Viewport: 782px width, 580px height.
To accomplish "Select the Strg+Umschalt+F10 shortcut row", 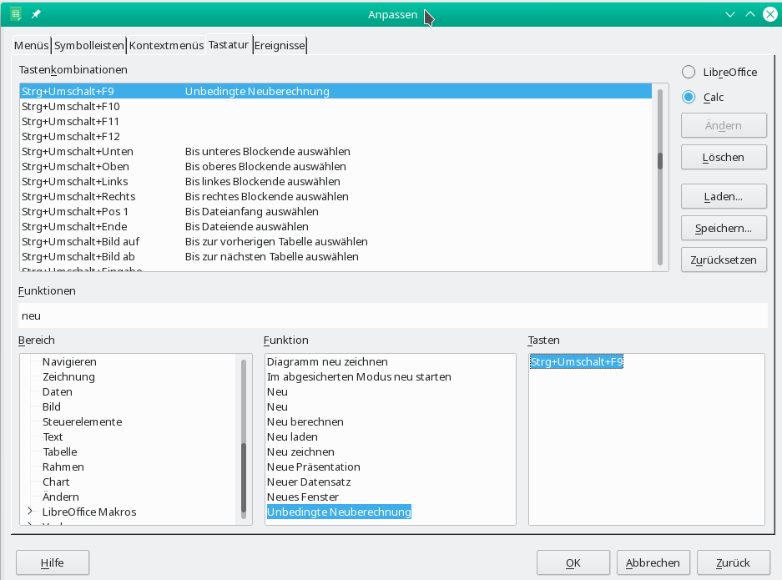I will [x=336, y=106].
